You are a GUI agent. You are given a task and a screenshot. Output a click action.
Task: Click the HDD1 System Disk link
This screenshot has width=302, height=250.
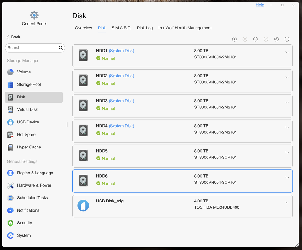click(121, 51)
